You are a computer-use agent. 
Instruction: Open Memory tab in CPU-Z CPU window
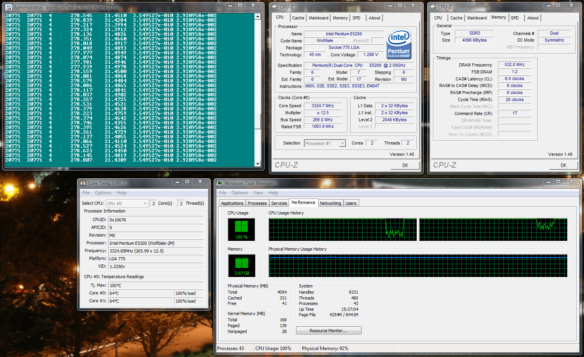pyautogui.click(x=340, y=18)
